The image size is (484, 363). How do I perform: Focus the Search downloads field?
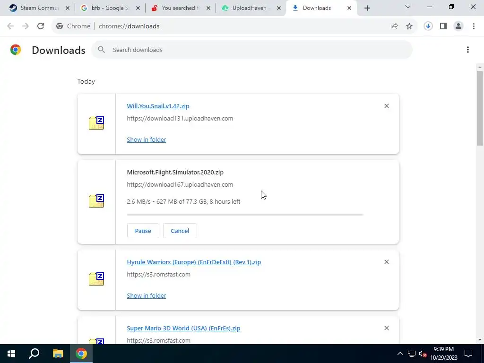click(x=252, y=50)
